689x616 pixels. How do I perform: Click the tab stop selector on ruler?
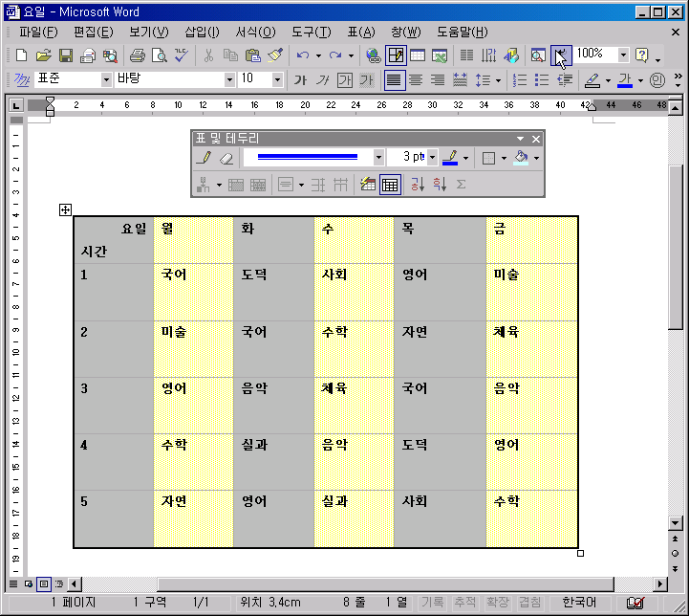16,105
